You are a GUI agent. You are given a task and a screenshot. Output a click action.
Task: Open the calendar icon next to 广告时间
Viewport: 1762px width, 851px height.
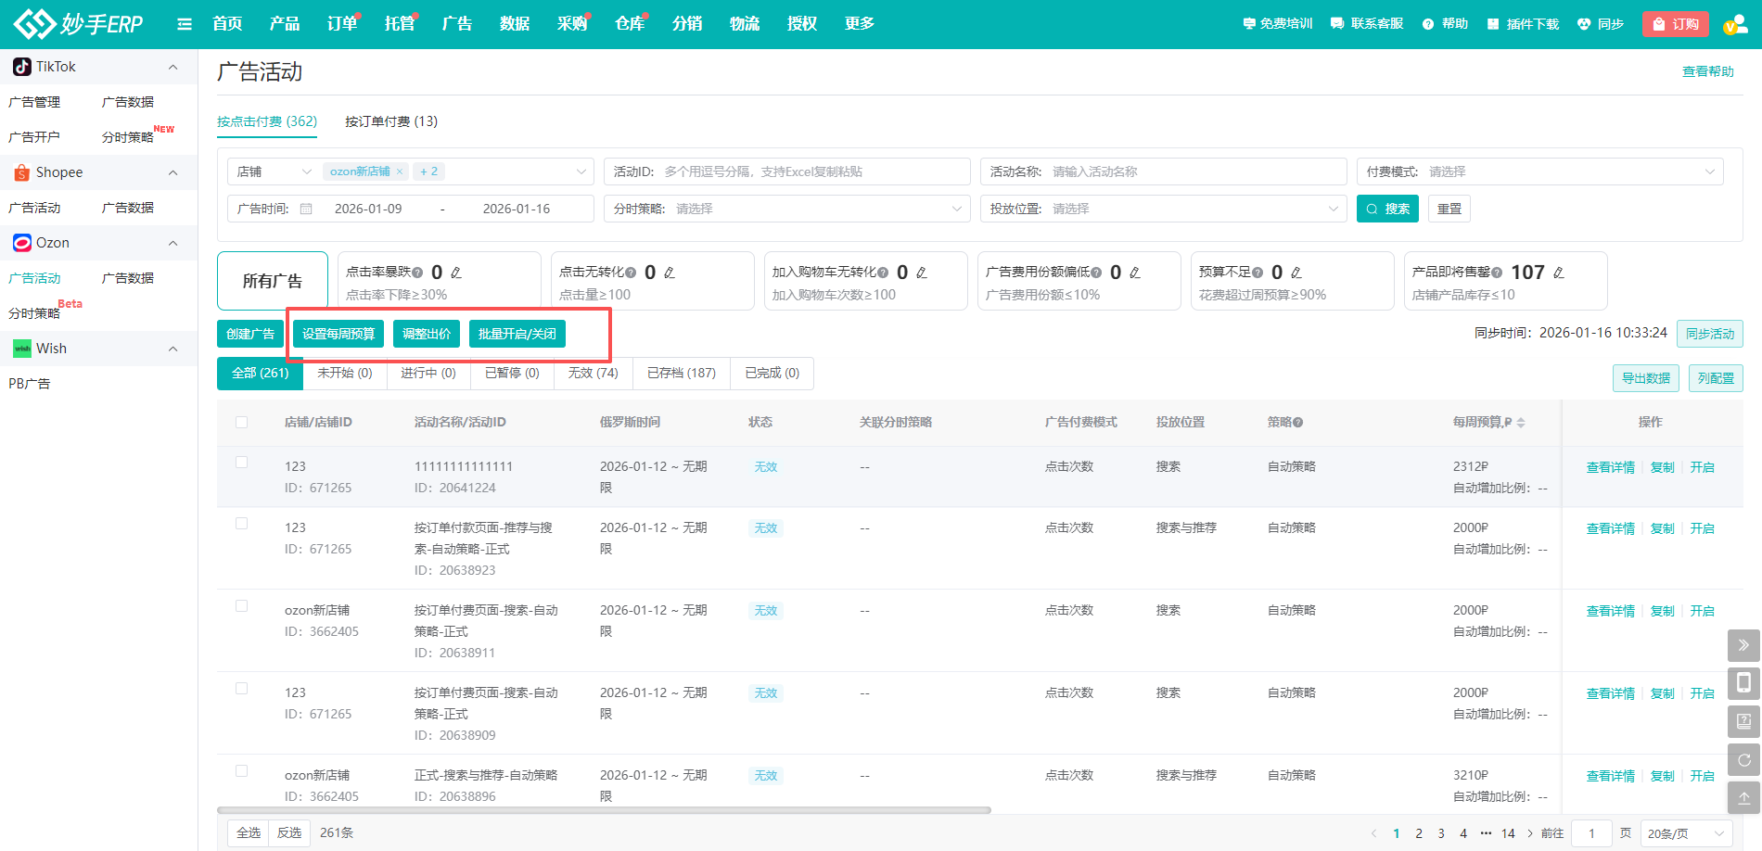pos(307,209)
